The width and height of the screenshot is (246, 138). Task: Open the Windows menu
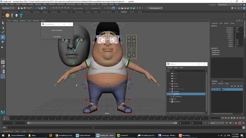[38, 4]
